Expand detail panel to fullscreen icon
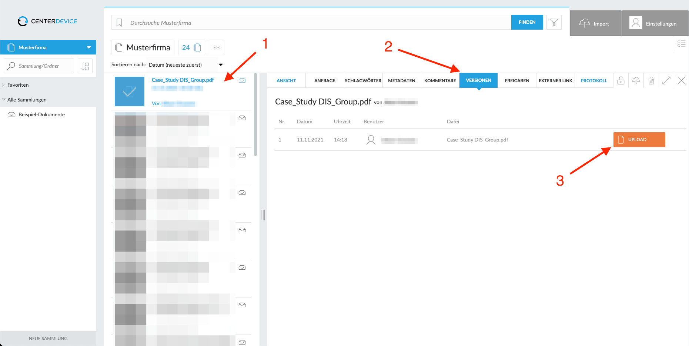This screenshot has width=689, height=346. pos(666,80)
